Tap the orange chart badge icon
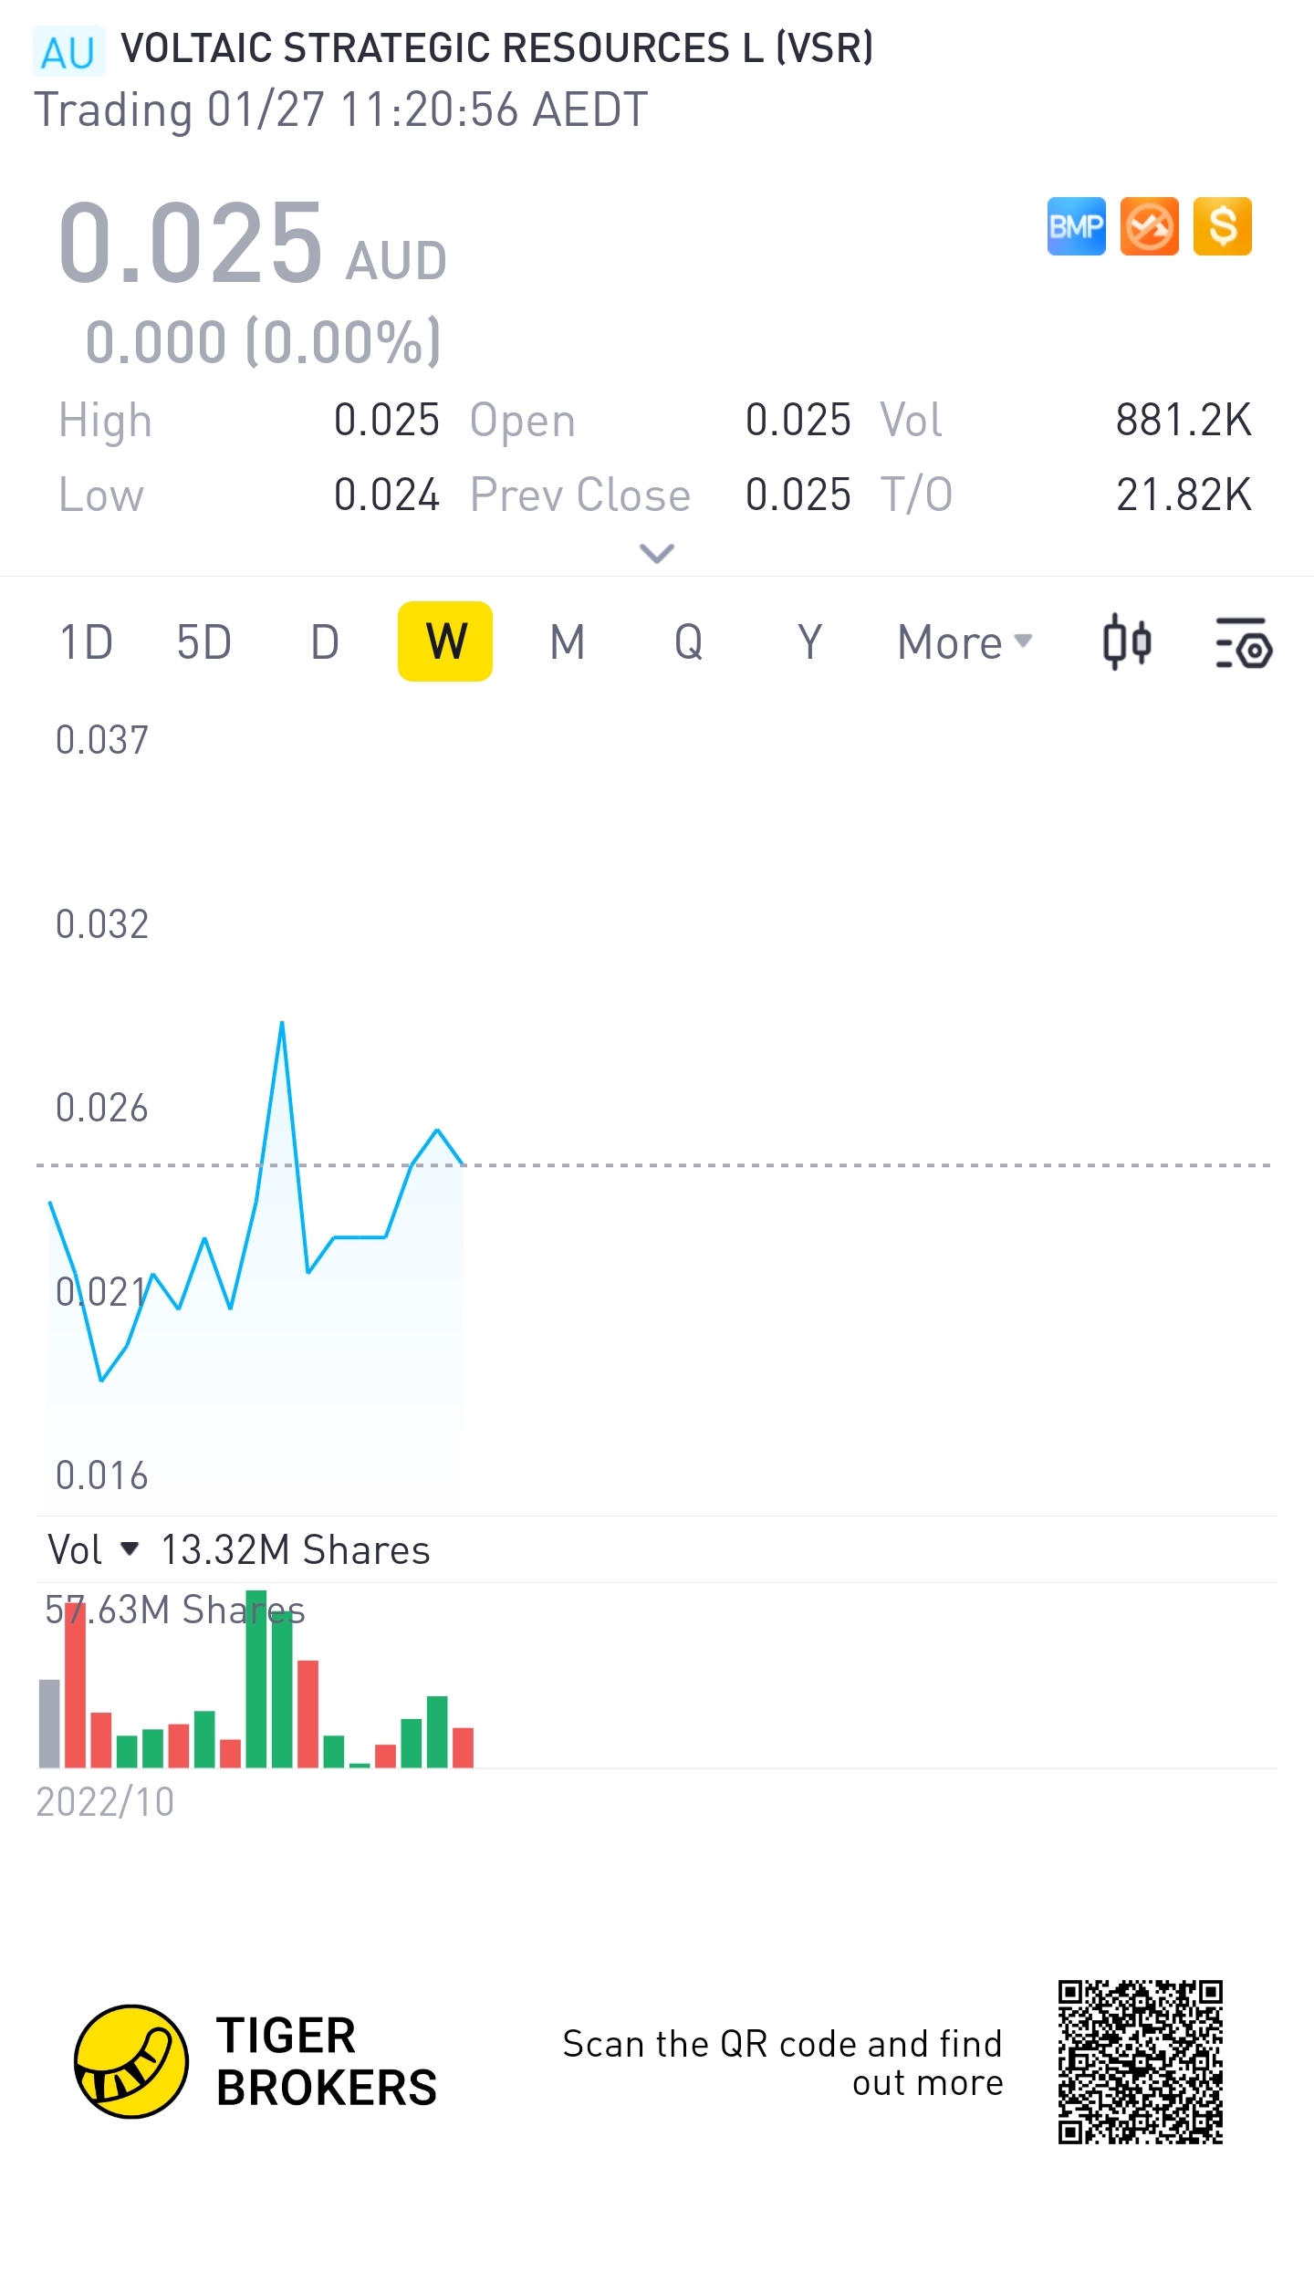 [x=1149, y=226]
